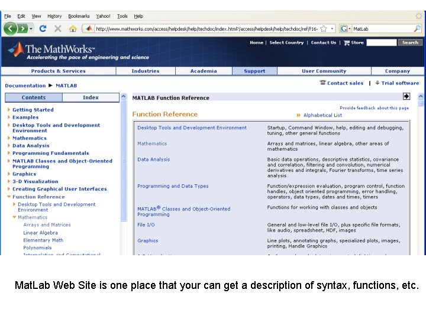This screenshot has height=319, width=426.
Task: Click the Documentation breadcrumb link
Action: click(25, 86)
